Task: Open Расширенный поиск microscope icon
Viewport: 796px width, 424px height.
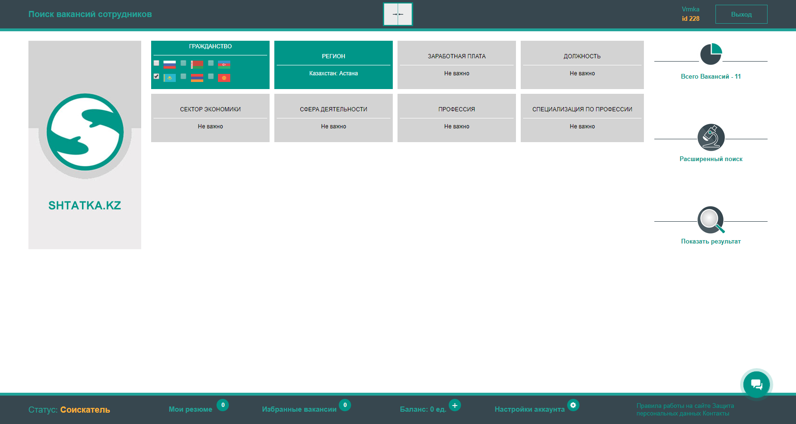Action: pyautogui.click(x=711, y=137)
